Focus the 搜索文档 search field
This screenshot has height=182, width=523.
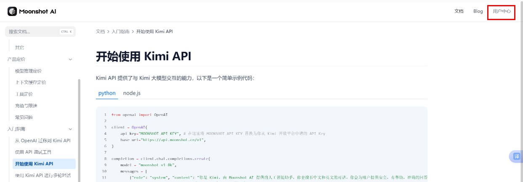(x=40, y=31)
